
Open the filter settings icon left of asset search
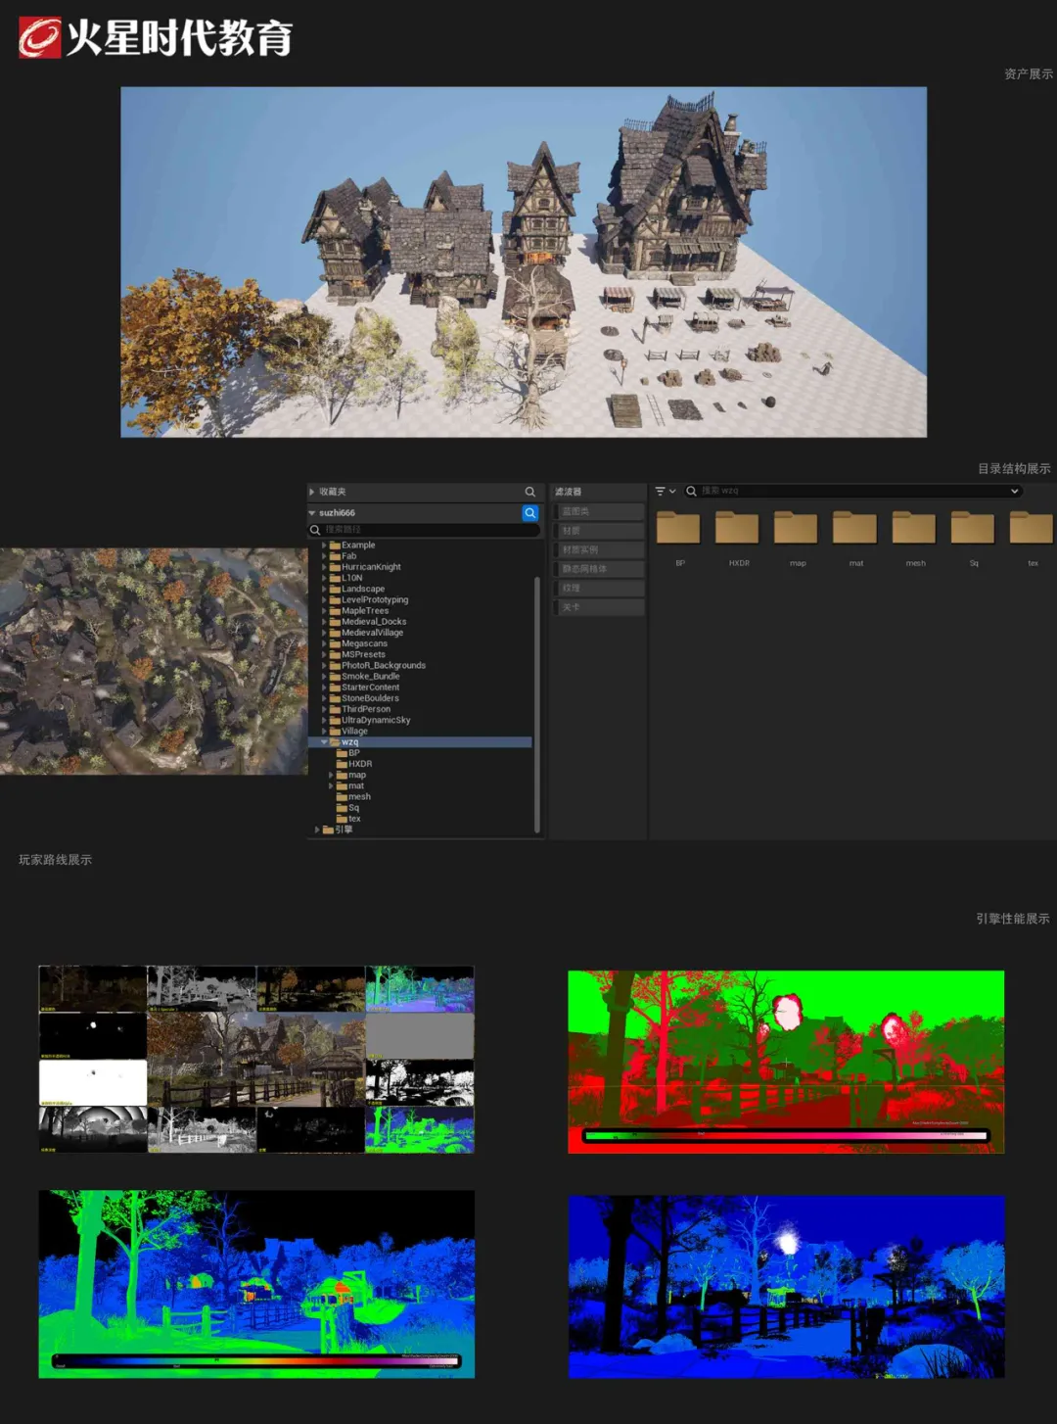click(664, 492)
